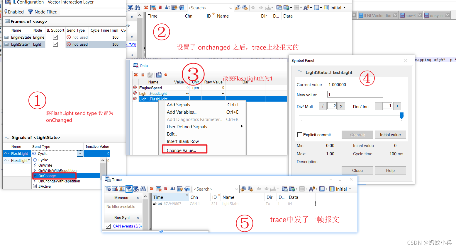Click the search next icon in the lower Trace window
The height and width of the screenshot is (248, 456).
[250, 189]
